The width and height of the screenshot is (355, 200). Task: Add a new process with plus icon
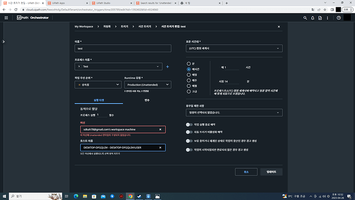[168, 66]
